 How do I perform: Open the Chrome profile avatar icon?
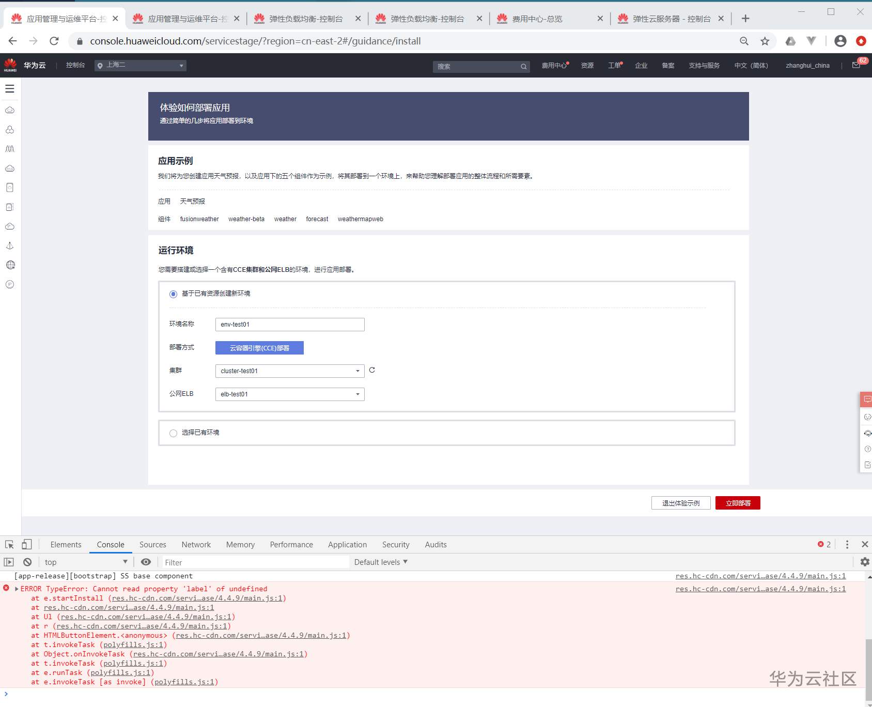pyautogui.click(x=840, y=41)
